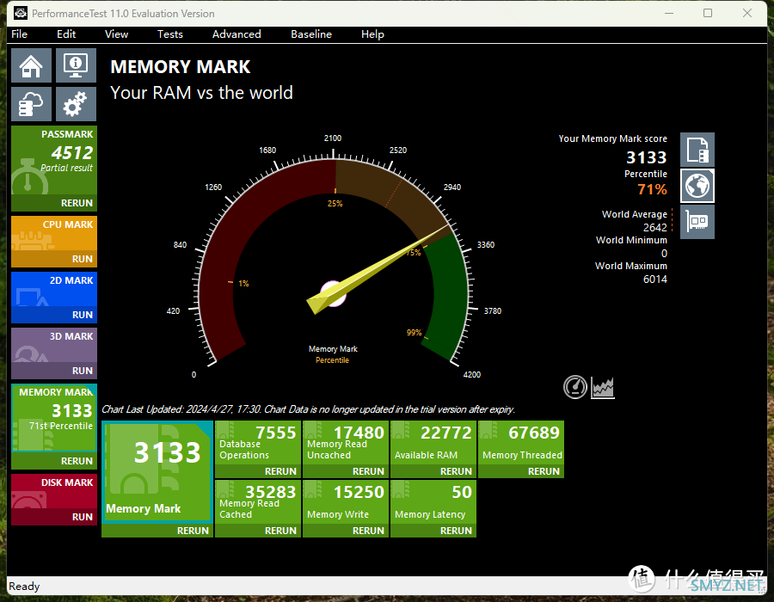Switch to distribution chart view icon
774x602 pixels.
603,387
